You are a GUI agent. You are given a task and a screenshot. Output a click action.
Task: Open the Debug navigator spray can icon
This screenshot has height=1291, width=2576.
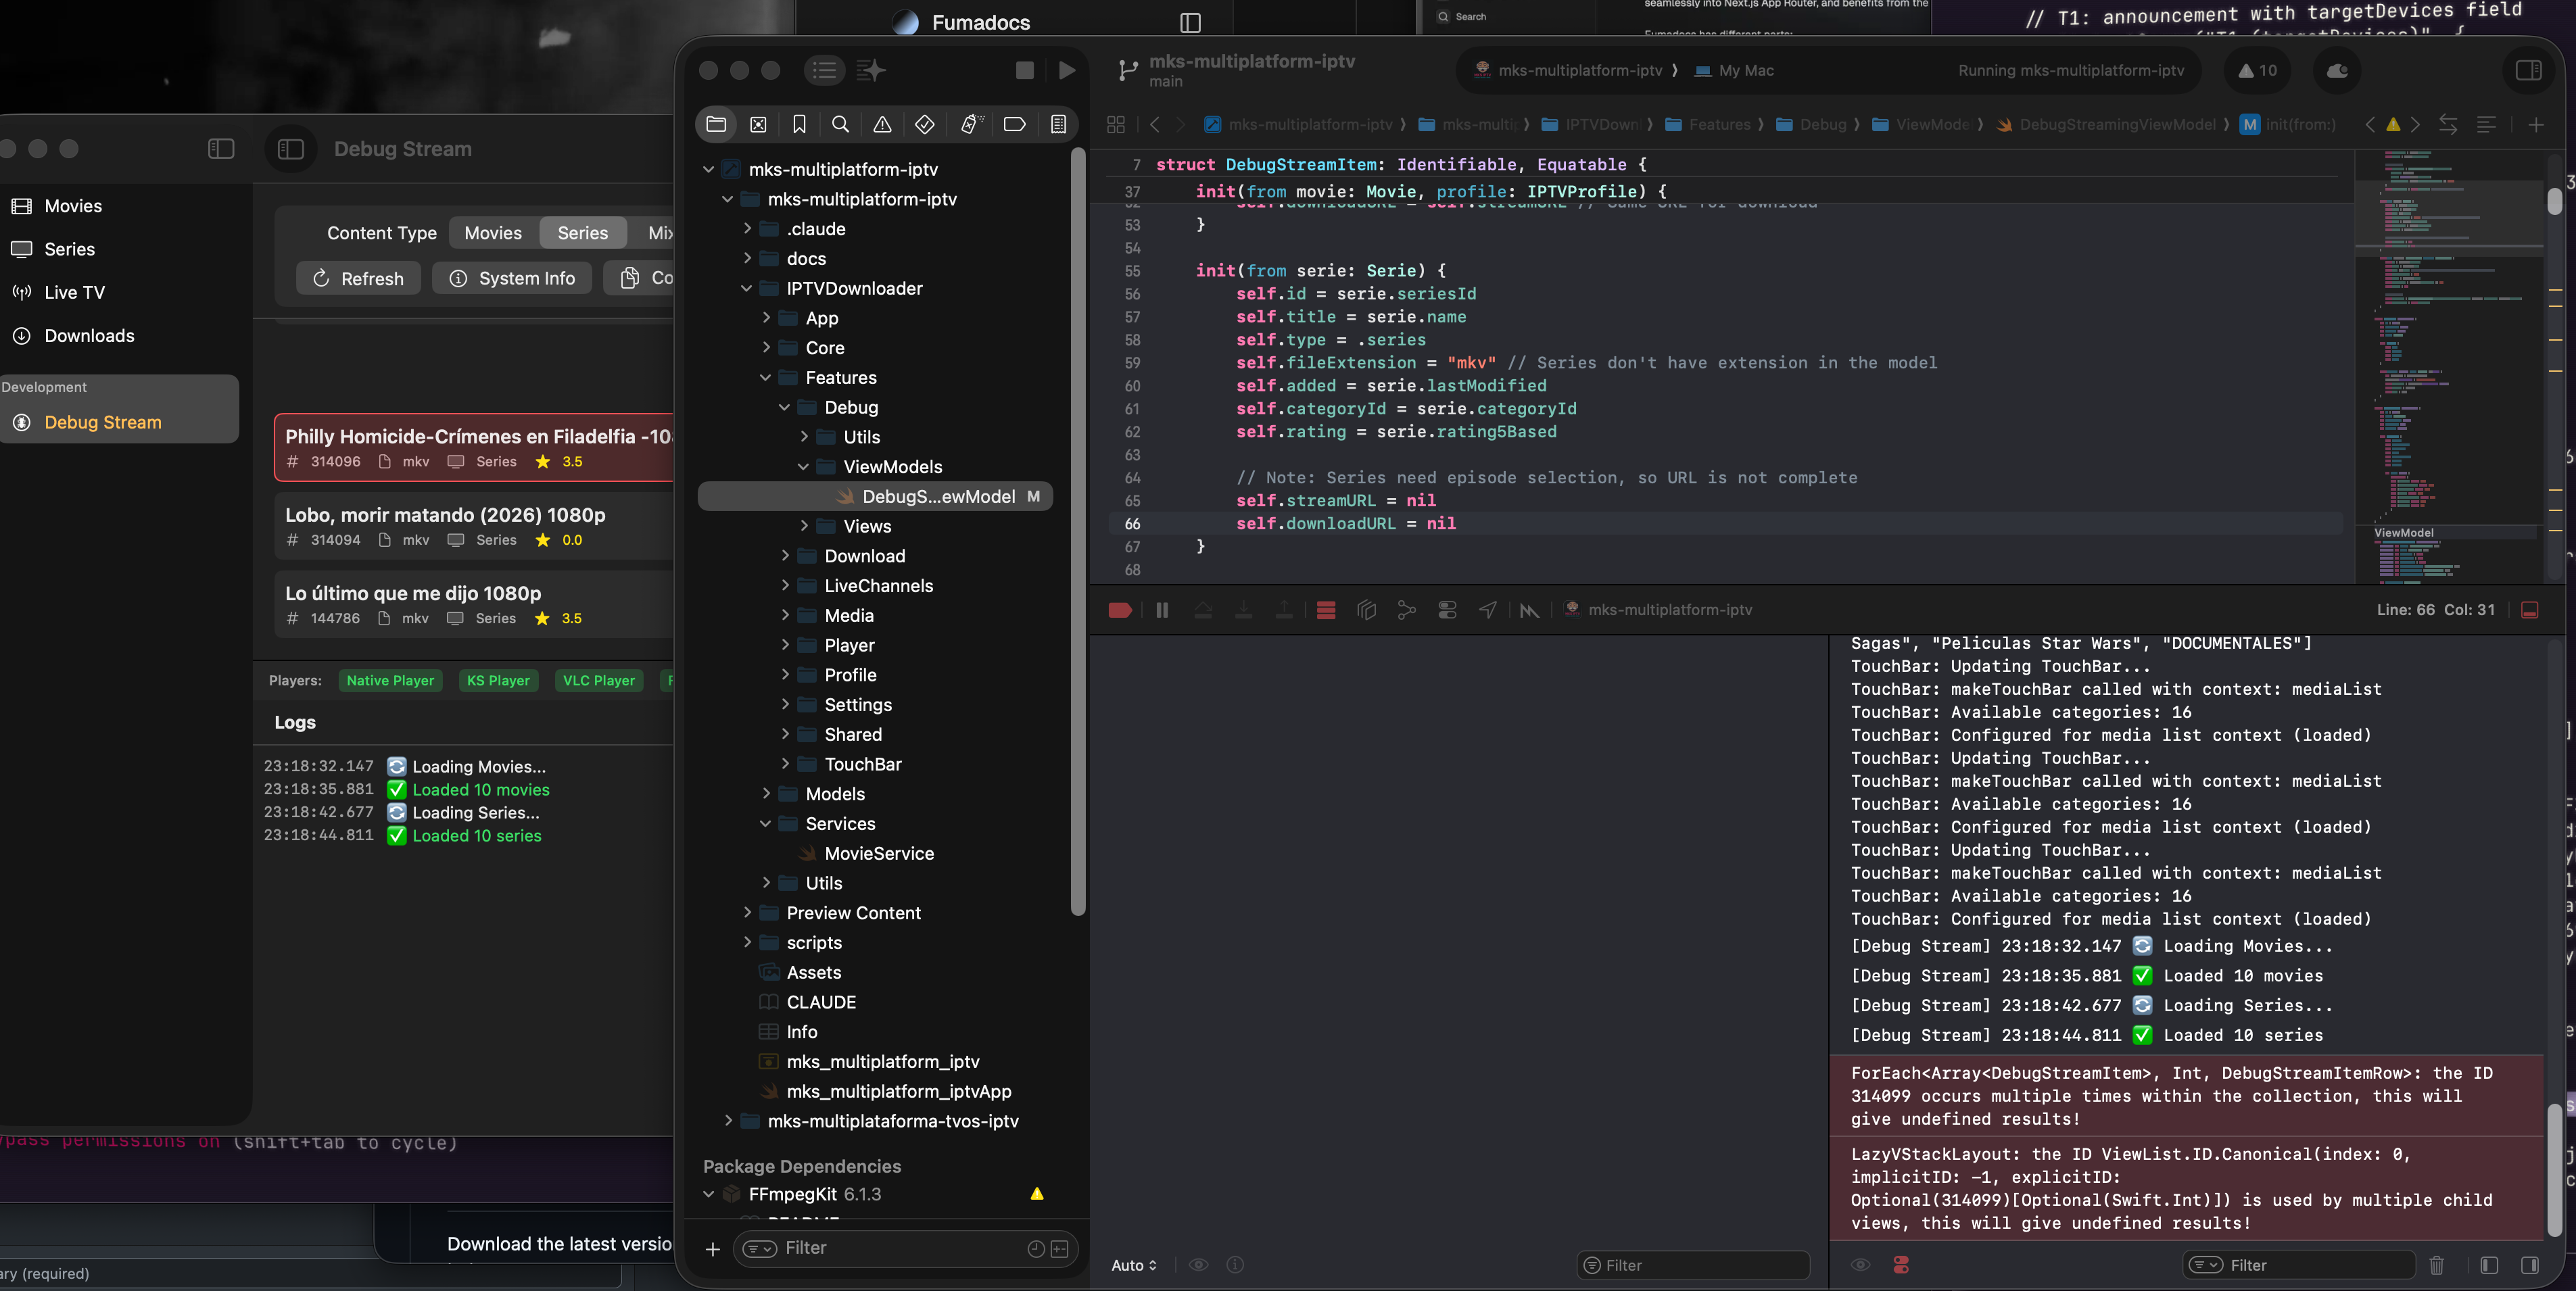(x=969, y=124)
